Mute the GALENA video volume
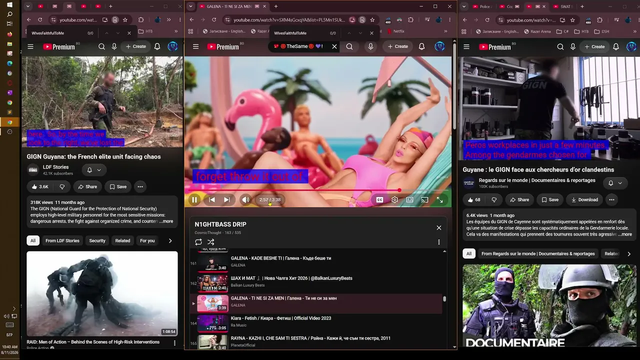This screenshot has height=360, width=640. (x=245, y=199)
